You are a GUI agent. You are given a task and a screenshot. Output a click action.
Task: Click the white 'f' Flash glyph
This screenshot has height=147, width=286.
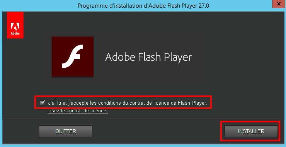pos(72,56)
